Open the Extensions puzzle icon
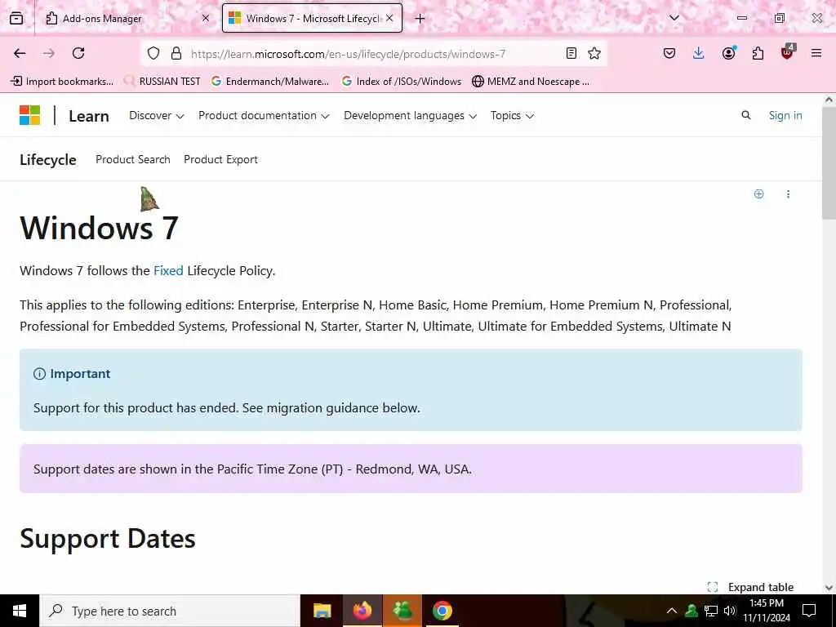836x627 pixels. [758, 53]
